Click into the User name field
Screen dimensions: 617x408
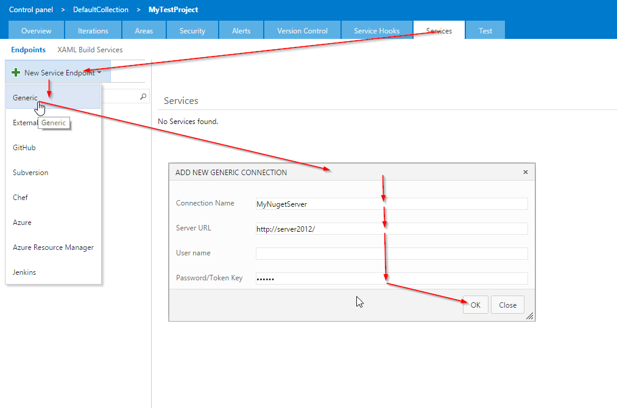coord(391,254)
